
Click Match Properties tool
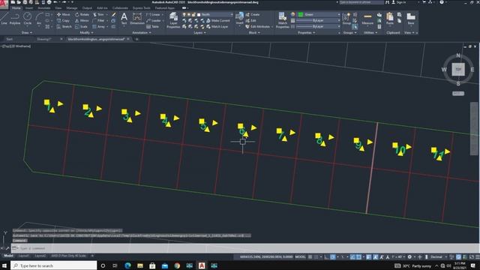click(282, 20)
